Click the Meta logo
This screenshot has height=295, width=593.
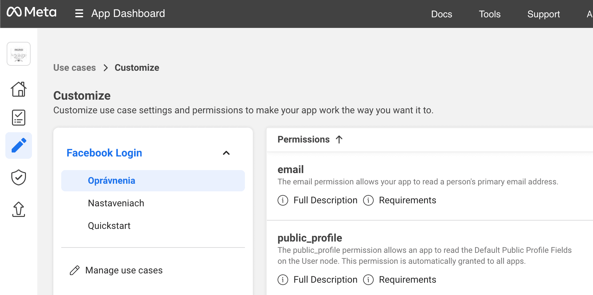[x=32, y=12]
